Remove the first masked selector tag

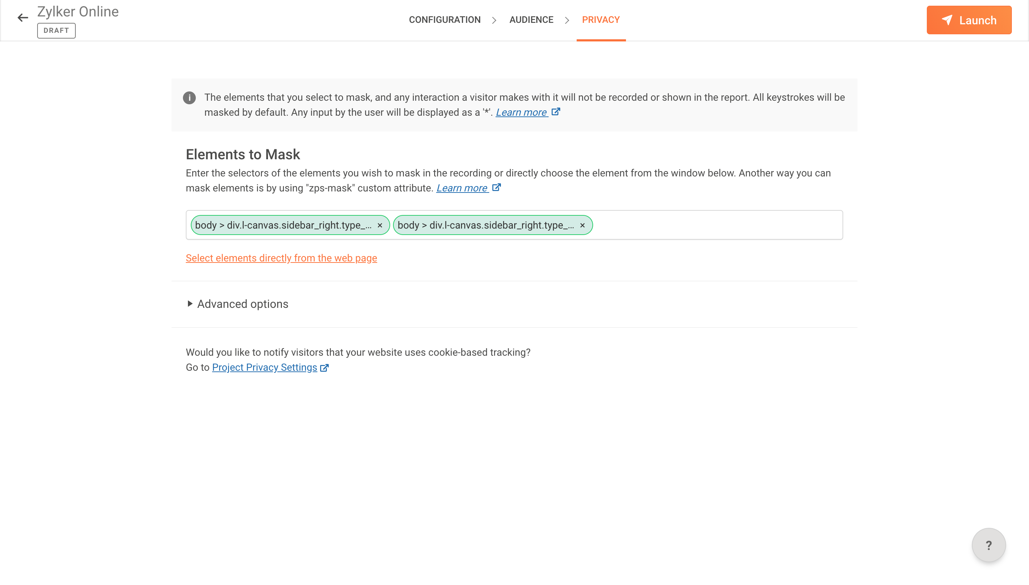pos(380,225)
